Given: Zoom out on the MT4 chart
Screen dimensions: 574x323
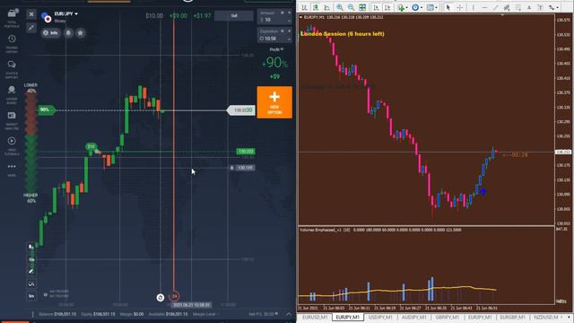Looking at the screenshot, I should (x=351, y=7).
